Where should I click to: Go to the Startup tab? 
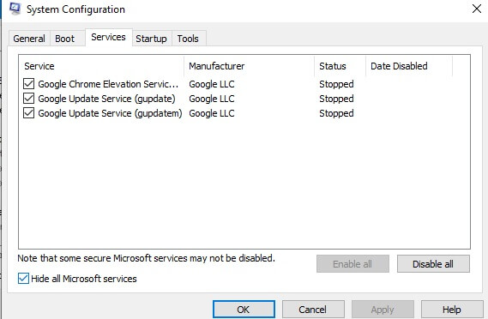pyautogui.click(x=151, y=39)
